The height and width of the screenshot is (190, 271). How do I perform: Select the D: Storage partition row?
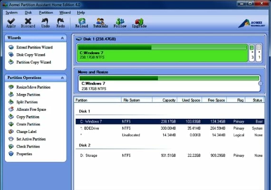[170, 155]
